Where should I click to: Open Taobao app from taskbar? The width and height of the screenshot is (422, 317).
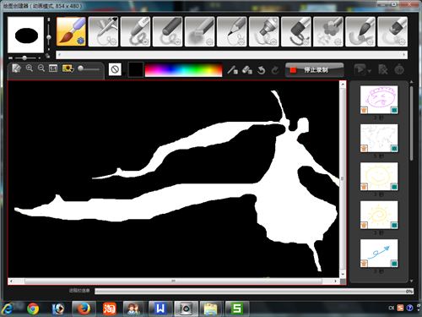110,309
